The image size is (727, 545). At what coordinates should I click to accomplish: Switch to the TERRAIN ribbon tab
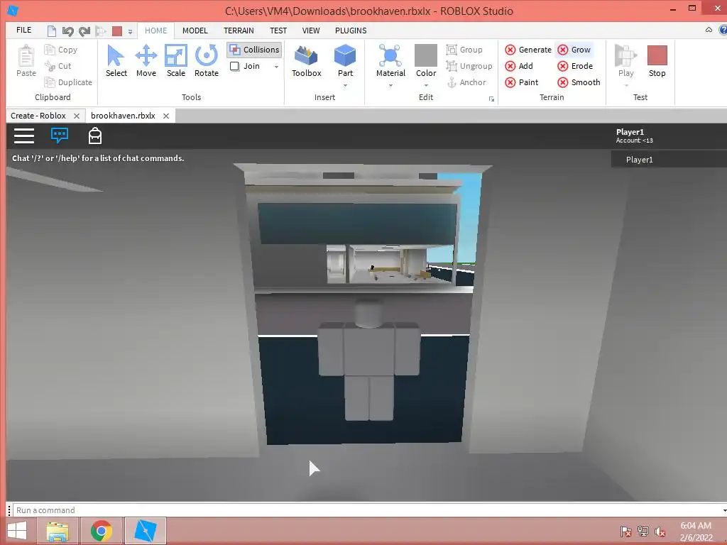click(x=239, y=31)
